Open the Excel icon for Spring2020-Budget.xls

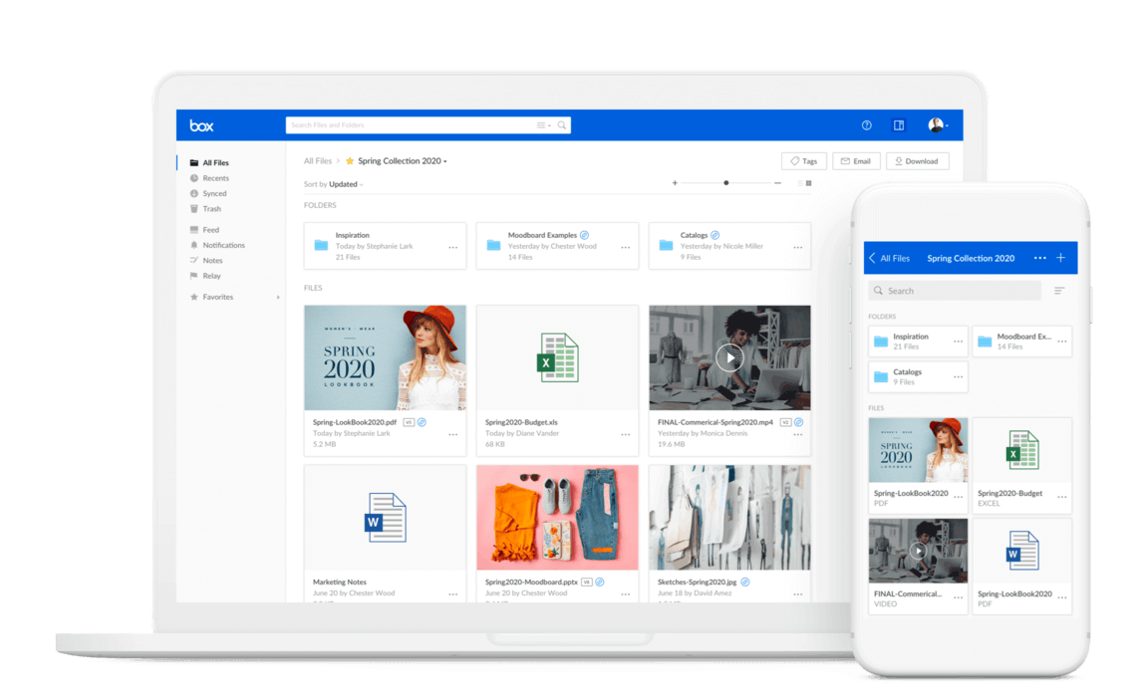tap(557, 357)
